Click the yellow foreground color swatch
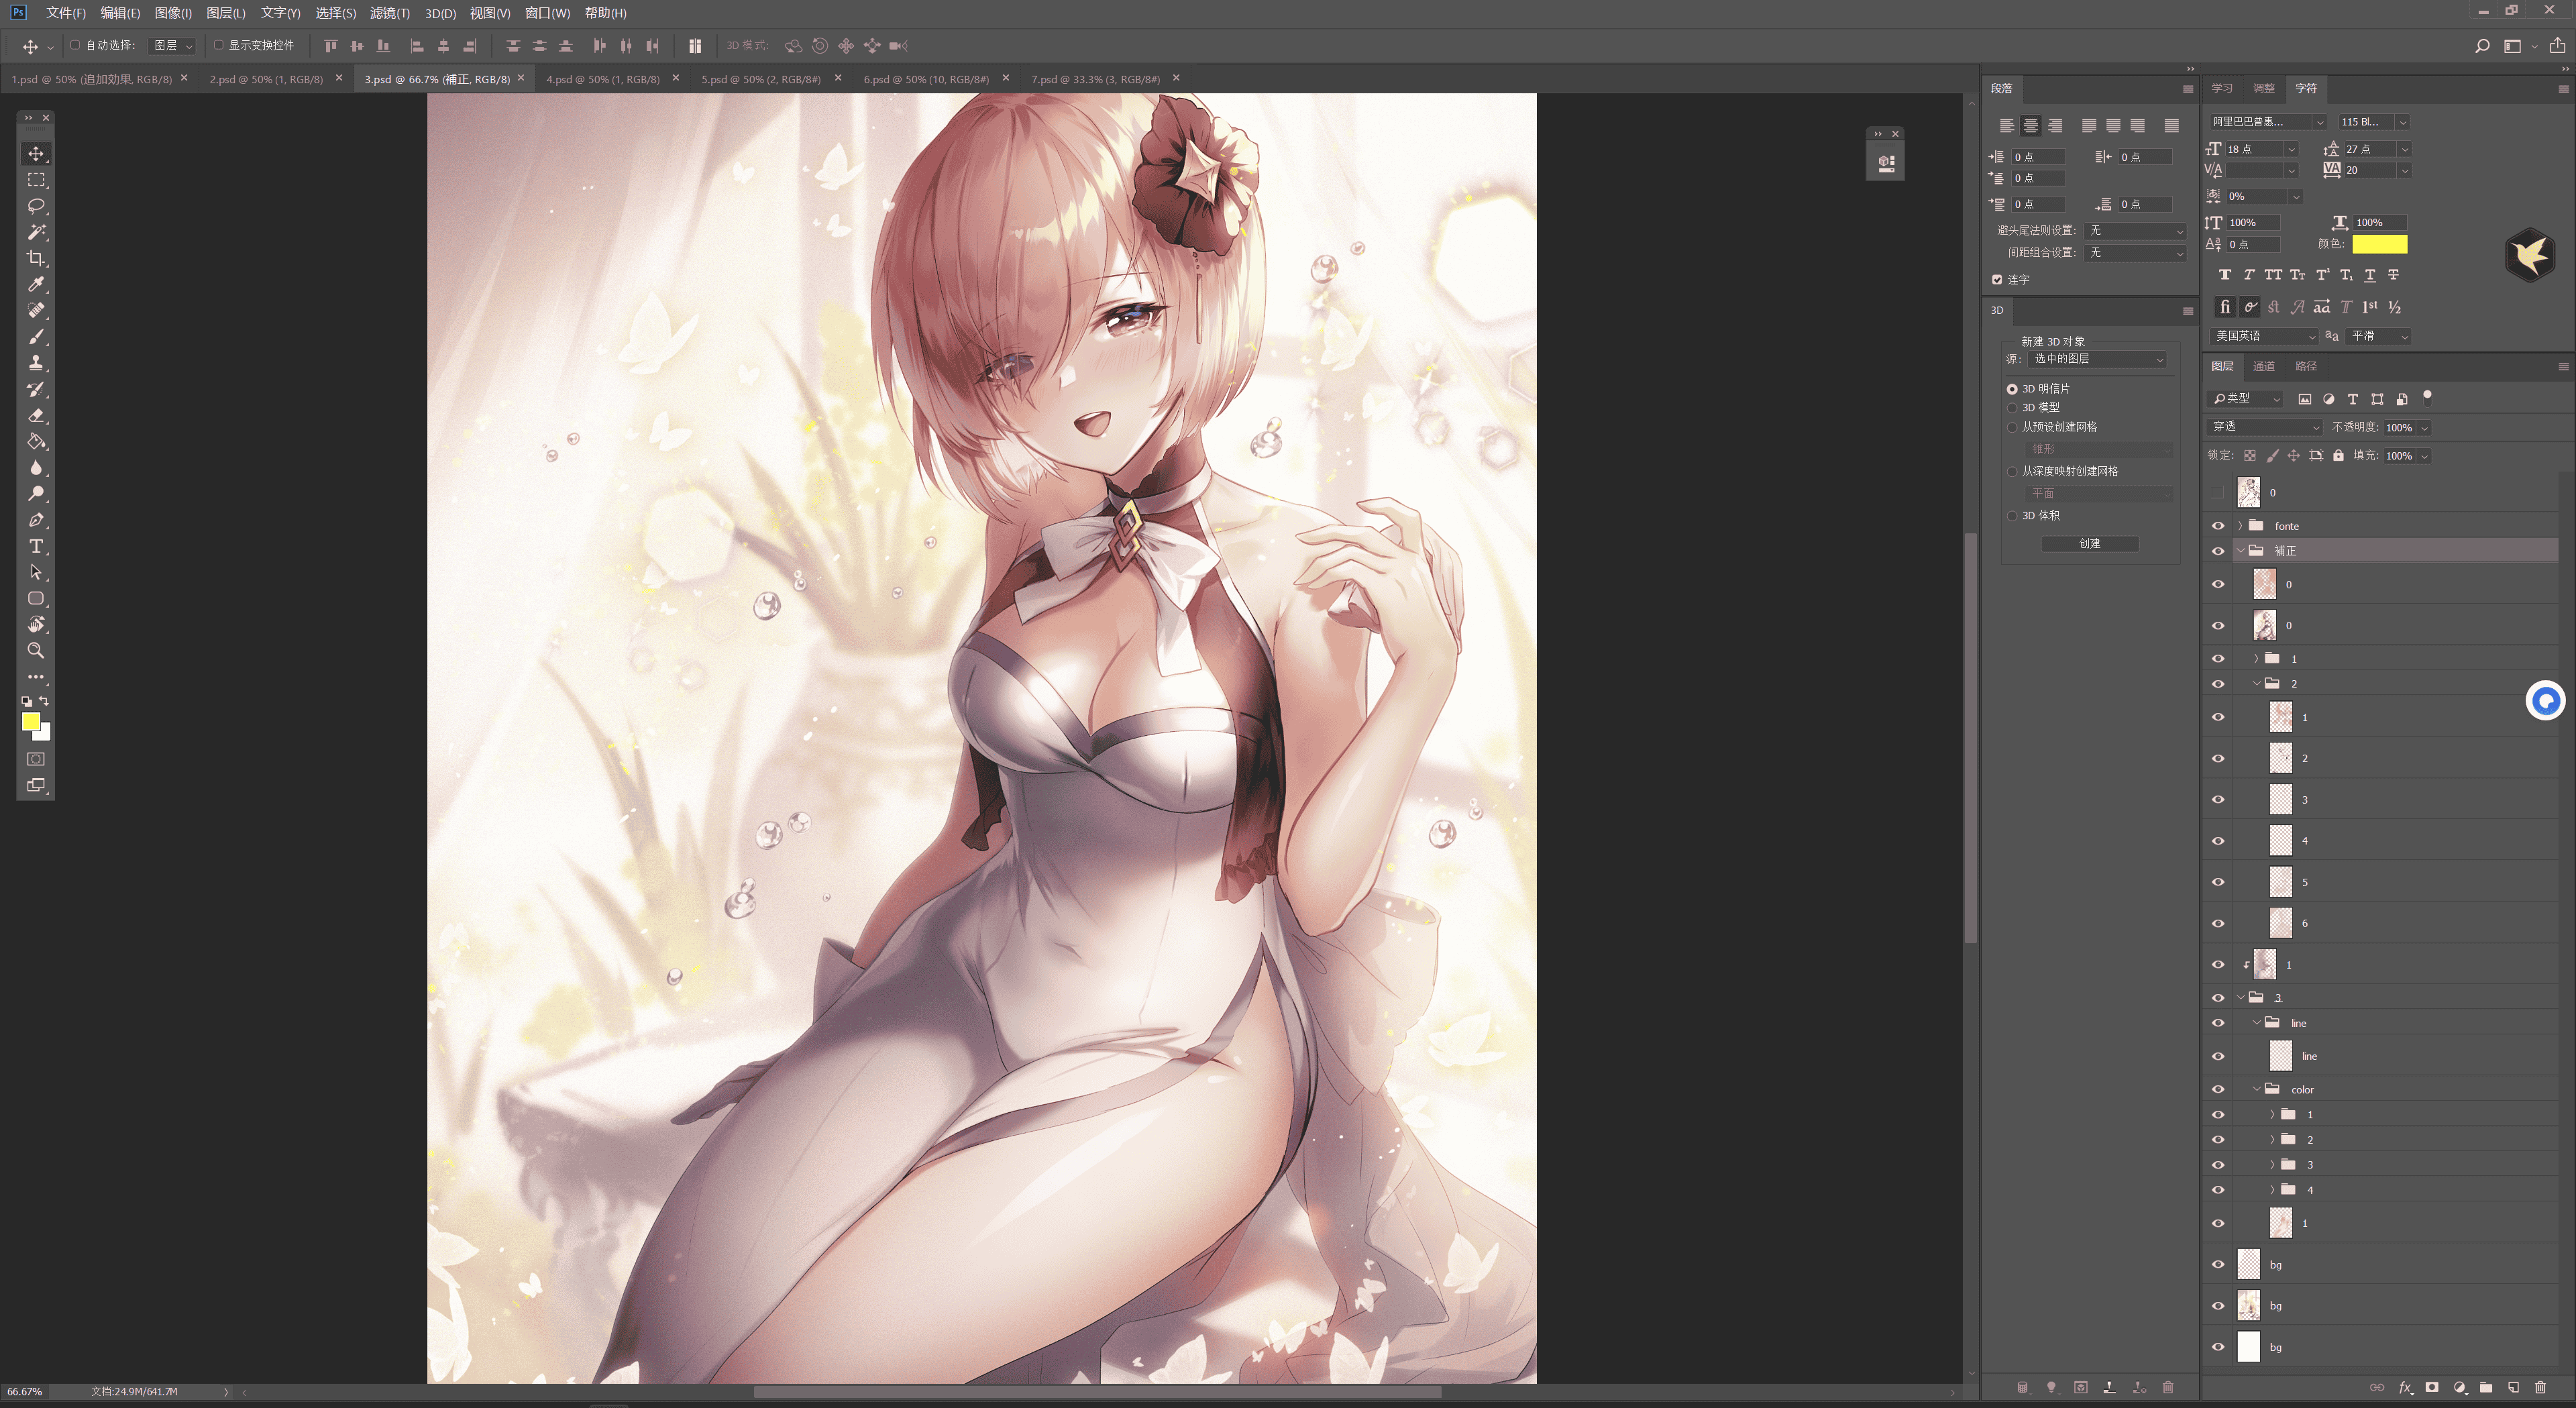Viewport: 2576px width, 1408px height. (x=31, y=721)
